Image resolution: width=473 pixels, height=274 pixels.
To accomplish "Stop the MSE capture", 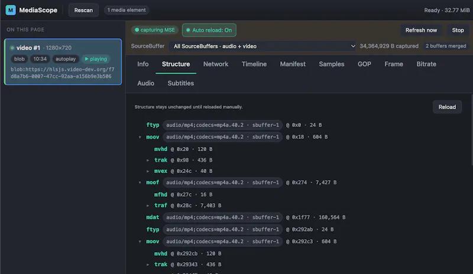I will coord(458,30).
